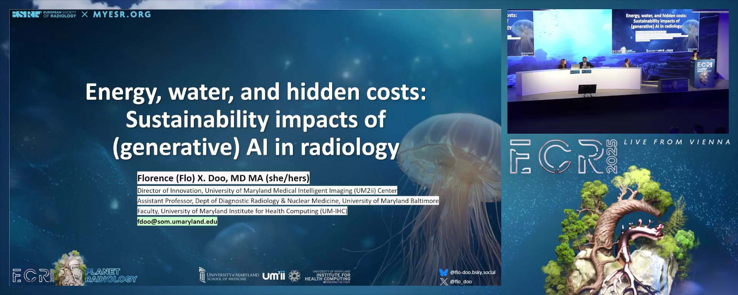Click the Institute for Health Computing logo
The width and height of the screenshot is (738, 295).
(327, 276)
